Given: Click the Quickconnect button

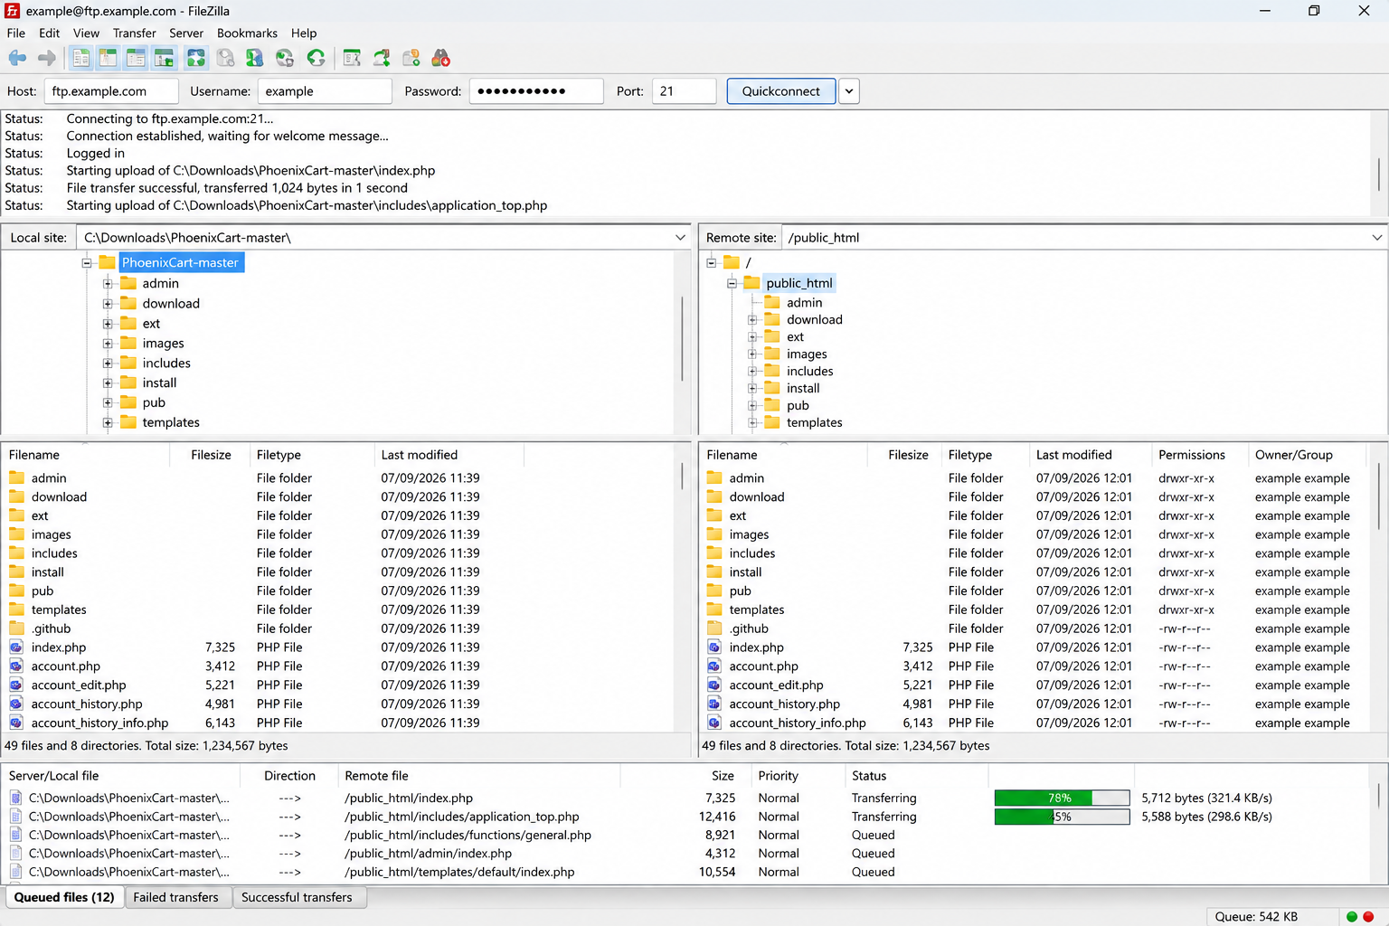Looking at the screenshot, I should pos(781,91).
